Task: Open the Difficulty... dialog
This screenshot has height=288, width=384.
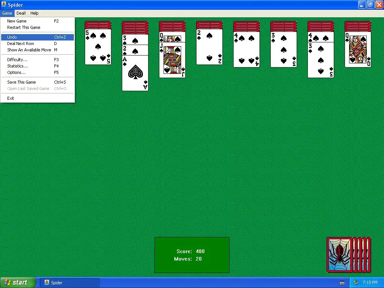Action: (37, 60)
